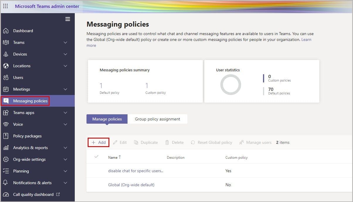
Task: Click the Add policy button
Action: pos(99,142)
